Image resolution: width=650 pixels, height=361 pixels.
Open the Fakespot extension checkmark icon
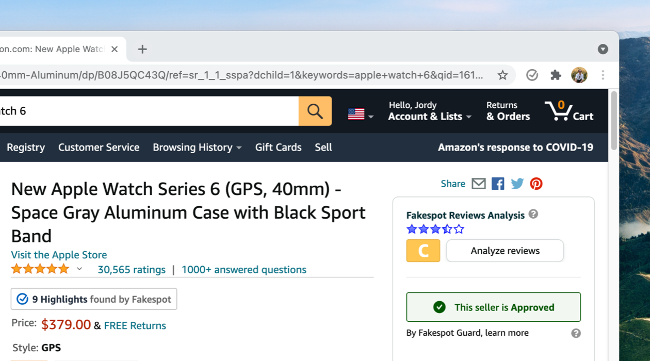(x=532, y=75)
